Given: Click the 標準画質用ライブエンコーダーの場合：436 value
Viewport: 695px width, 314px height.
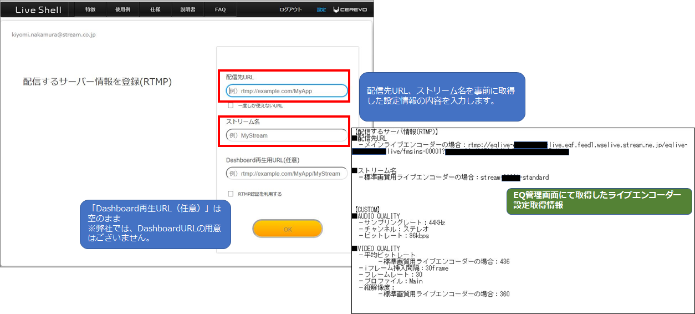Looking at the screenshot, I should click(444, 262).
